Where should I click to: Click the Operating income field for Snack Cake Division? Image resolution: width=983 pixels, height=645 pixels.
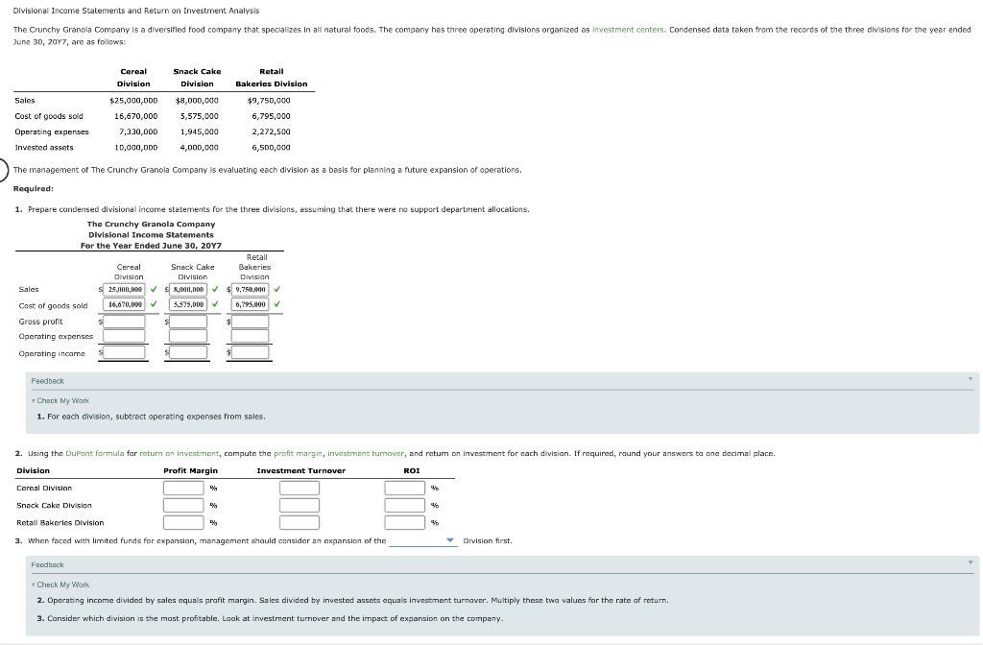189,352
